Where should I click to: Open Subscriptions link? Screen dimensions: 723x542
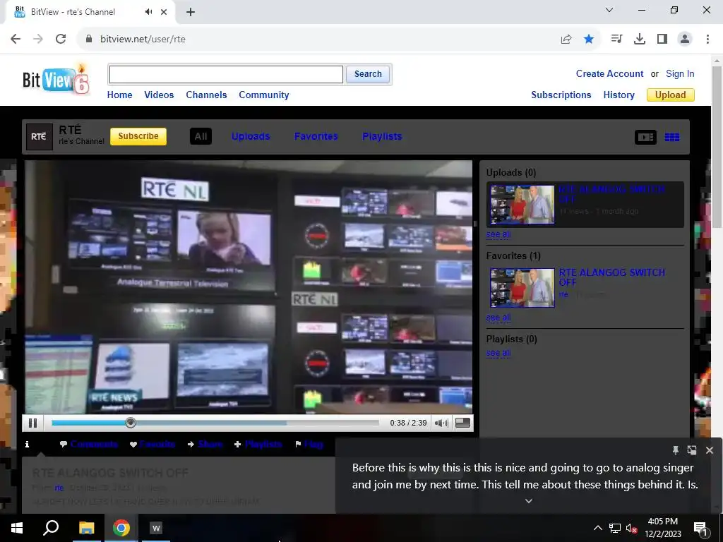[x=561, y=95]
